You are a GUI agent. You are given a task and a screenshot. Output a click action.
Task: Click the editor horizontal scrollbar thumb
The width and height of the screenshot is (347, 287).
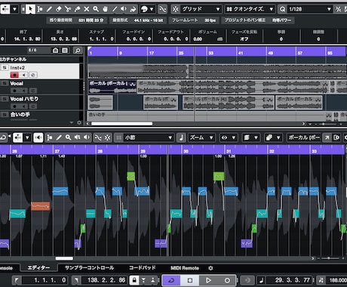pos(64,258)
